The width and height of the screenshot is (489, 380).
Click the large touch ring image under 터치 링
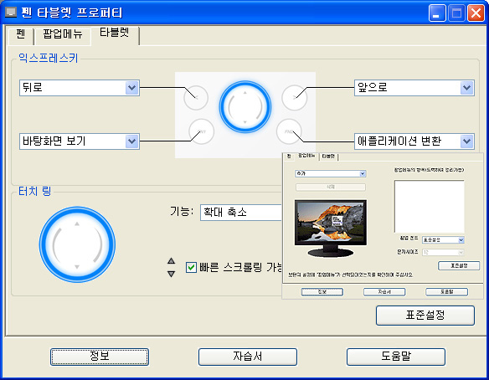coord(77,244)
